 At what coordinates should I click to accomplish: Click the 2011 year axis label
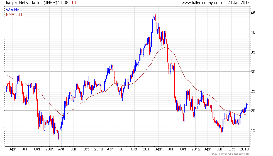[147, 149]
